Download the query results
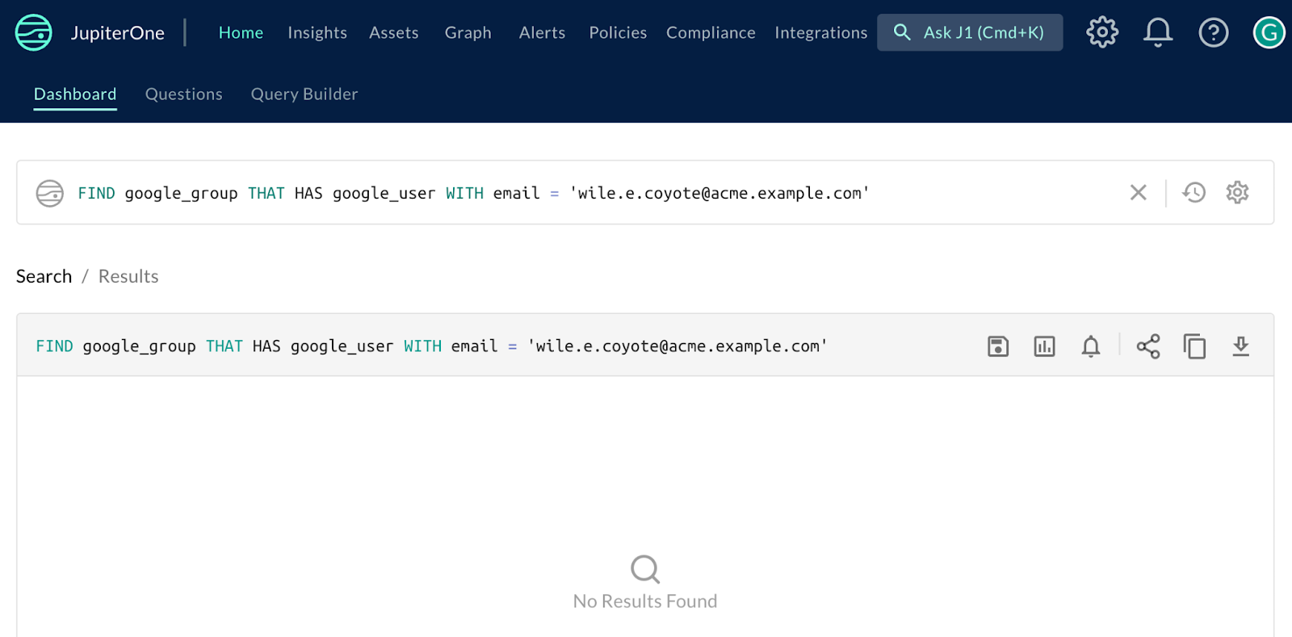The height and width of the screenshot is (637, 1292). (x=1240, y=346)
